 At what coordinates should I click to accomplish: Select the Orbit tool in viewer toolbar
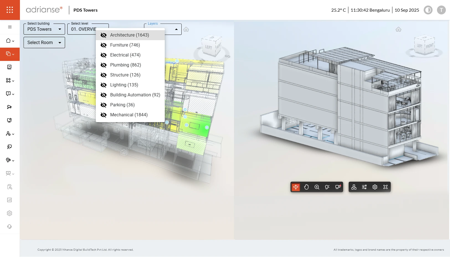[x=296, y=187]
